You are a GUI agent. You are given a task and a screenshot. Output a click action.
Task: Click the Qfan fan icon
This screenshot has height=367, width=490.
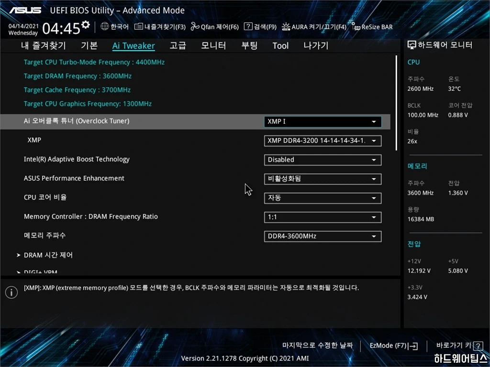pyautogui.click(x=195, y=27)
